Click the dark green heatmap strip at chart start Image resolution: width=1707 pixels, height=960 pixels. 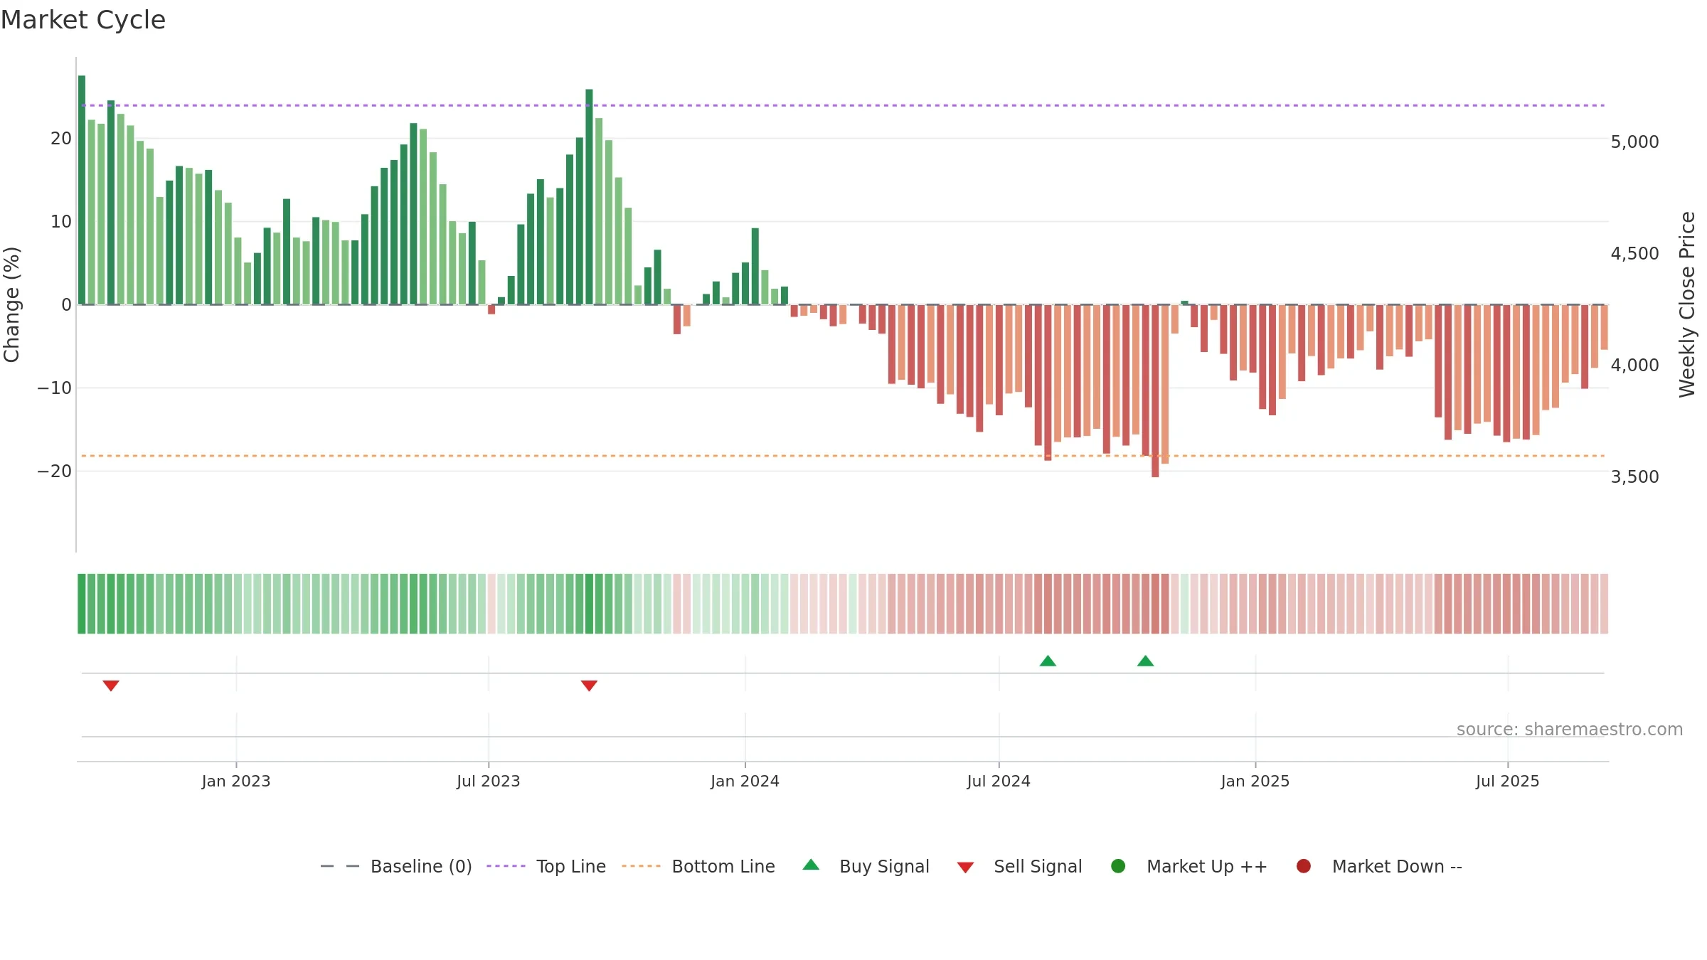point(82,604)
